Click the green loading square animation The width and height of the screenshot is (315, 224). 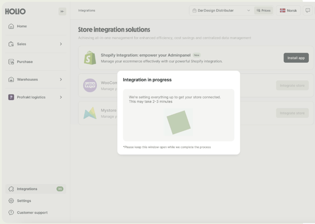tap(179, 122)
